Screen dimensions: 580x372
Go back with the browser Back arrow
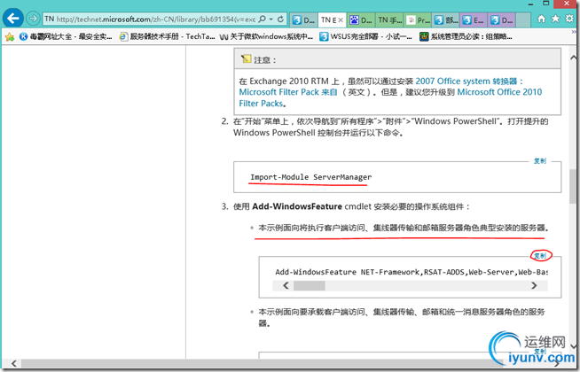pyautogui.click(x=13, y=19)
